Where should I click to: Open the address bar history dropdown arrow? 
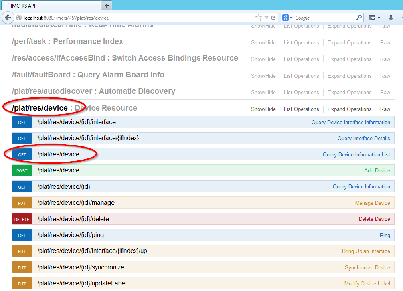pos(266,18)
